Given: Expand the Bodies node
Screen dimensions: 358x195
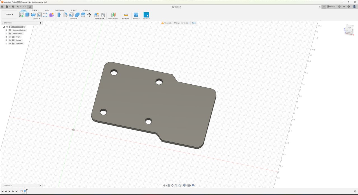Looking at the screenshot, I should (x=6, y=40).
